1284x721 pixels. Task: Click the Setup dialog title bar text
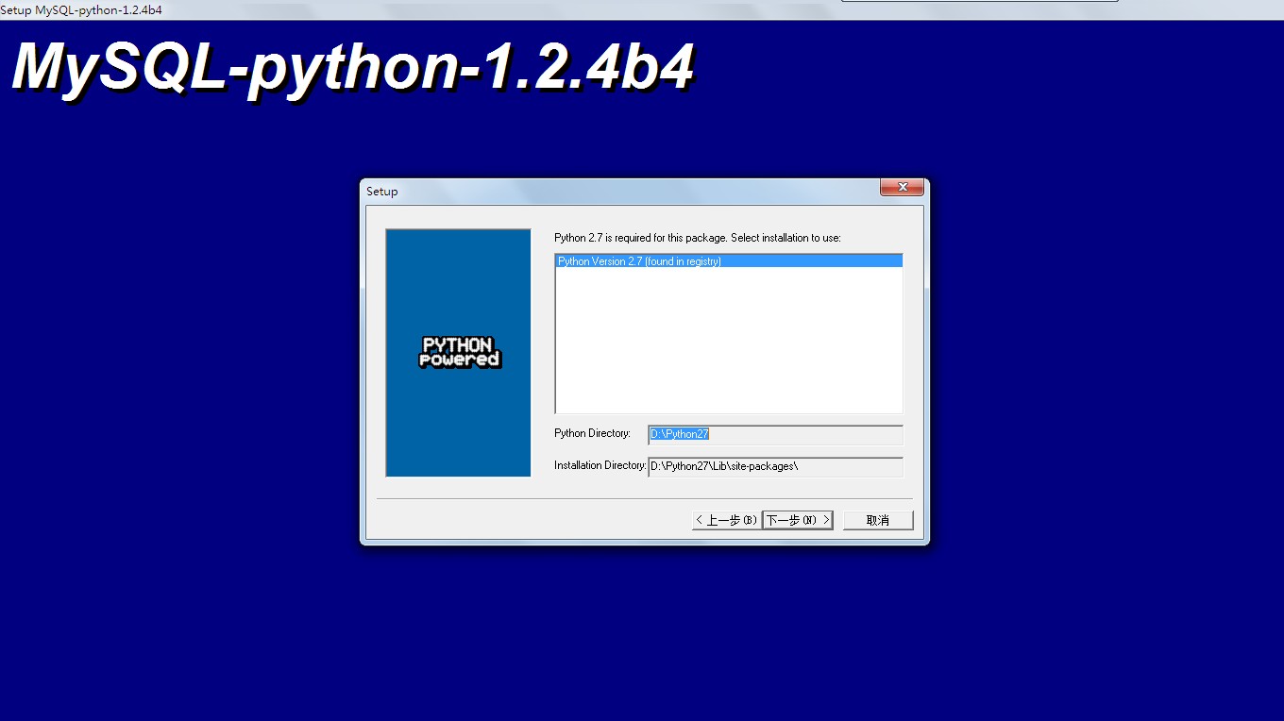(x=382, y=192)
